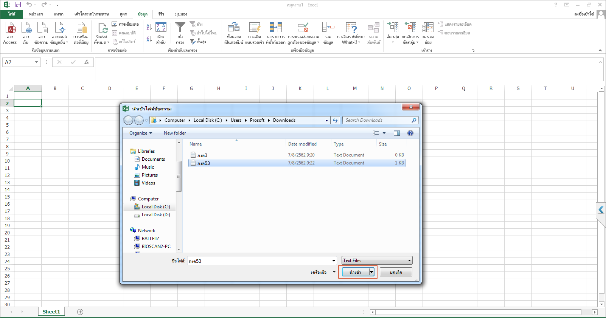Open the Tools (เครื่องมือ) dropdown
606x318 pixels.
coord(323,272)
